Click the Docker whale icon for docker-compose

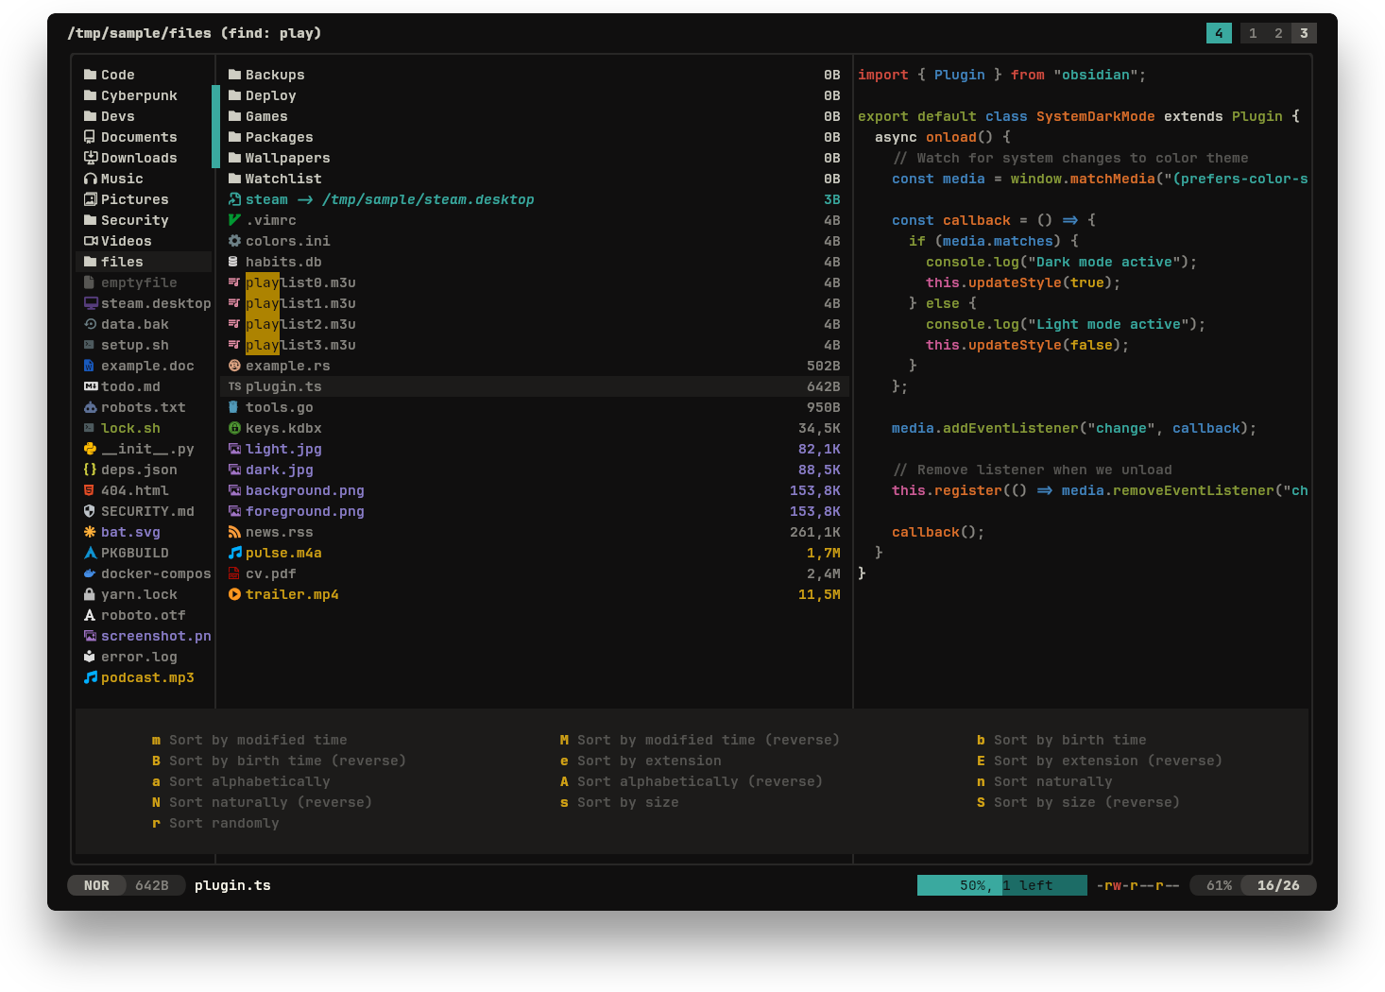(x=90, y=573)
